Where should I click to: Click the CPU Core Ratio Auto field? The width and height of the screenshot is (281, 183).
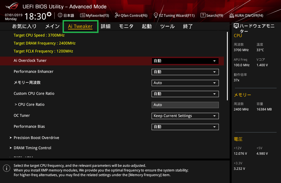(185, 105)
